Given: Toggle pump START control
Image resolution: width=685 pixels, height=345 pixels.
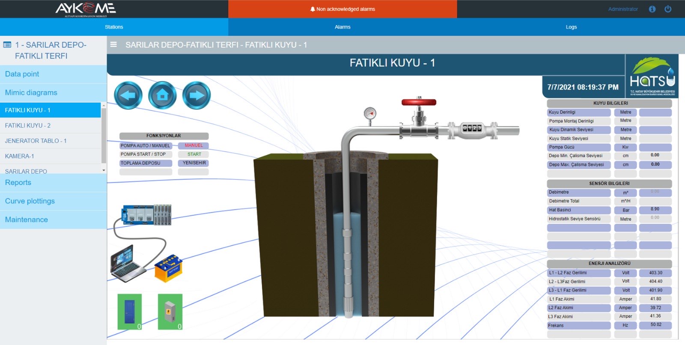Looking at the screenshot, I should [194, 154].
